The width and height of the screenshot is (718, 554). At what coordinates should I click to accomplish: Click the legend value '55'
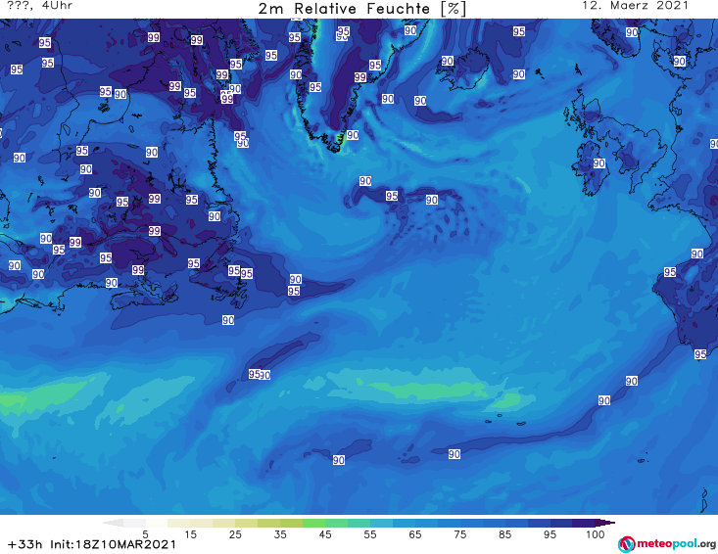[x=370, y=534]
